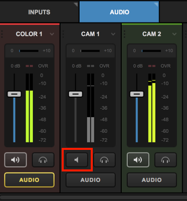
Task: Click the AUDIO button under CAM 2
Action: (x=152, y=180)
